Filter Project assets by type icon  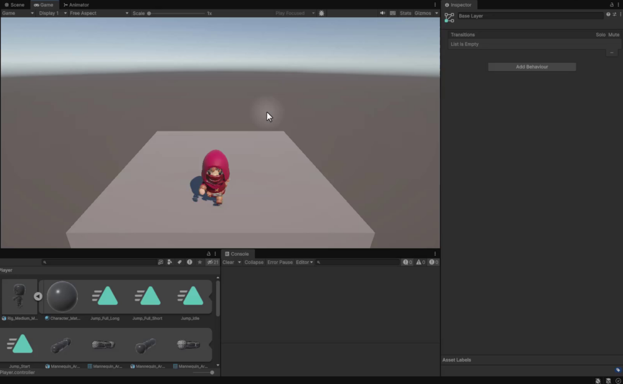(169, 262)
